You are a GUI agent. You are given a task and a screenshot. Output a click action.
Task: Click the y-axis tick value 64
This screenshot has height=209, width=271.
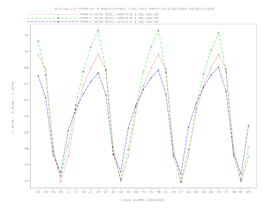26,84
